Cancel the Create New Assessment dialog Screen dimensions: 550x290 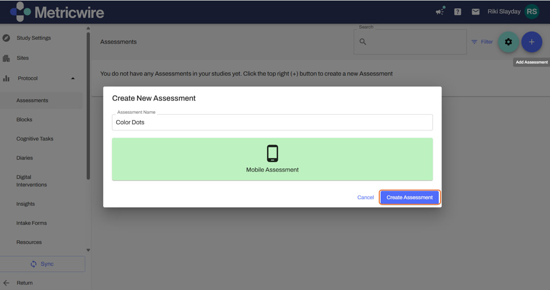click(x=366, y=197)
